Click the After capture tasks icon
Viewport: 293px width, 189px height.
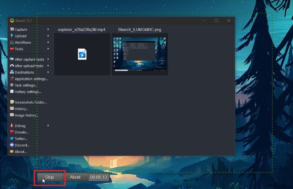(x=12, y=59)
